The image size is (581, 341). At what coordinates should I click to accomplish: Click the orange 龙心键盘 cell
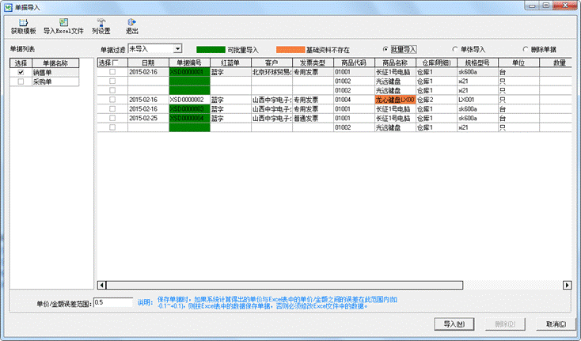393,100
